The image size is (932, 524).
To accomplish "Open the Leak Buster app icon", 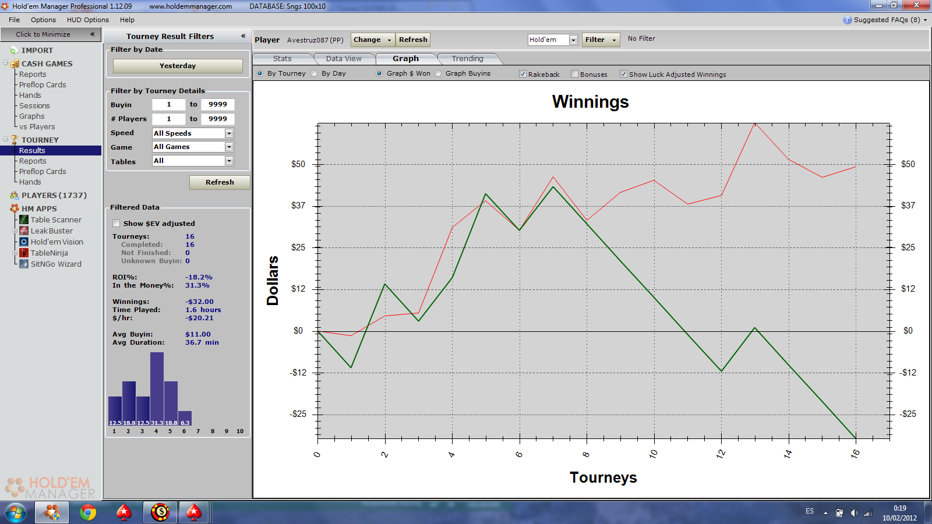I will [24, 231].
